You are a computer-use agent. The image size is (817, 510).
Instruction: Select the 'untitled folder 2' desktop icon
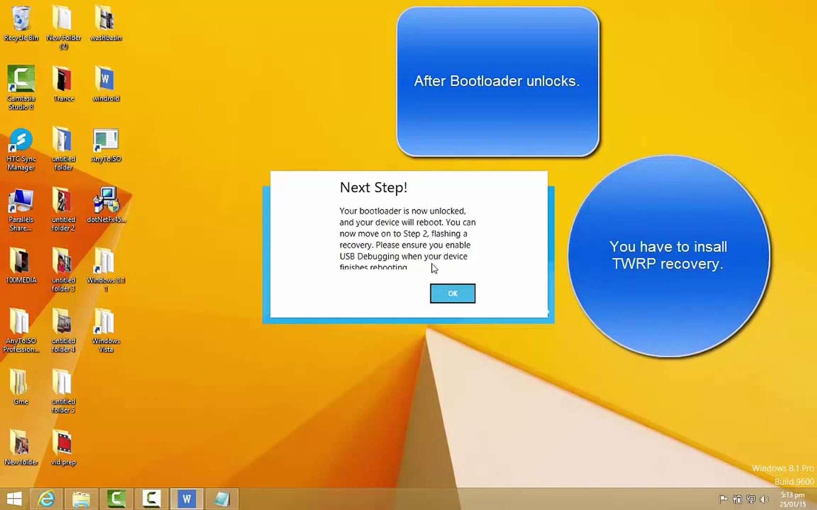63,210
